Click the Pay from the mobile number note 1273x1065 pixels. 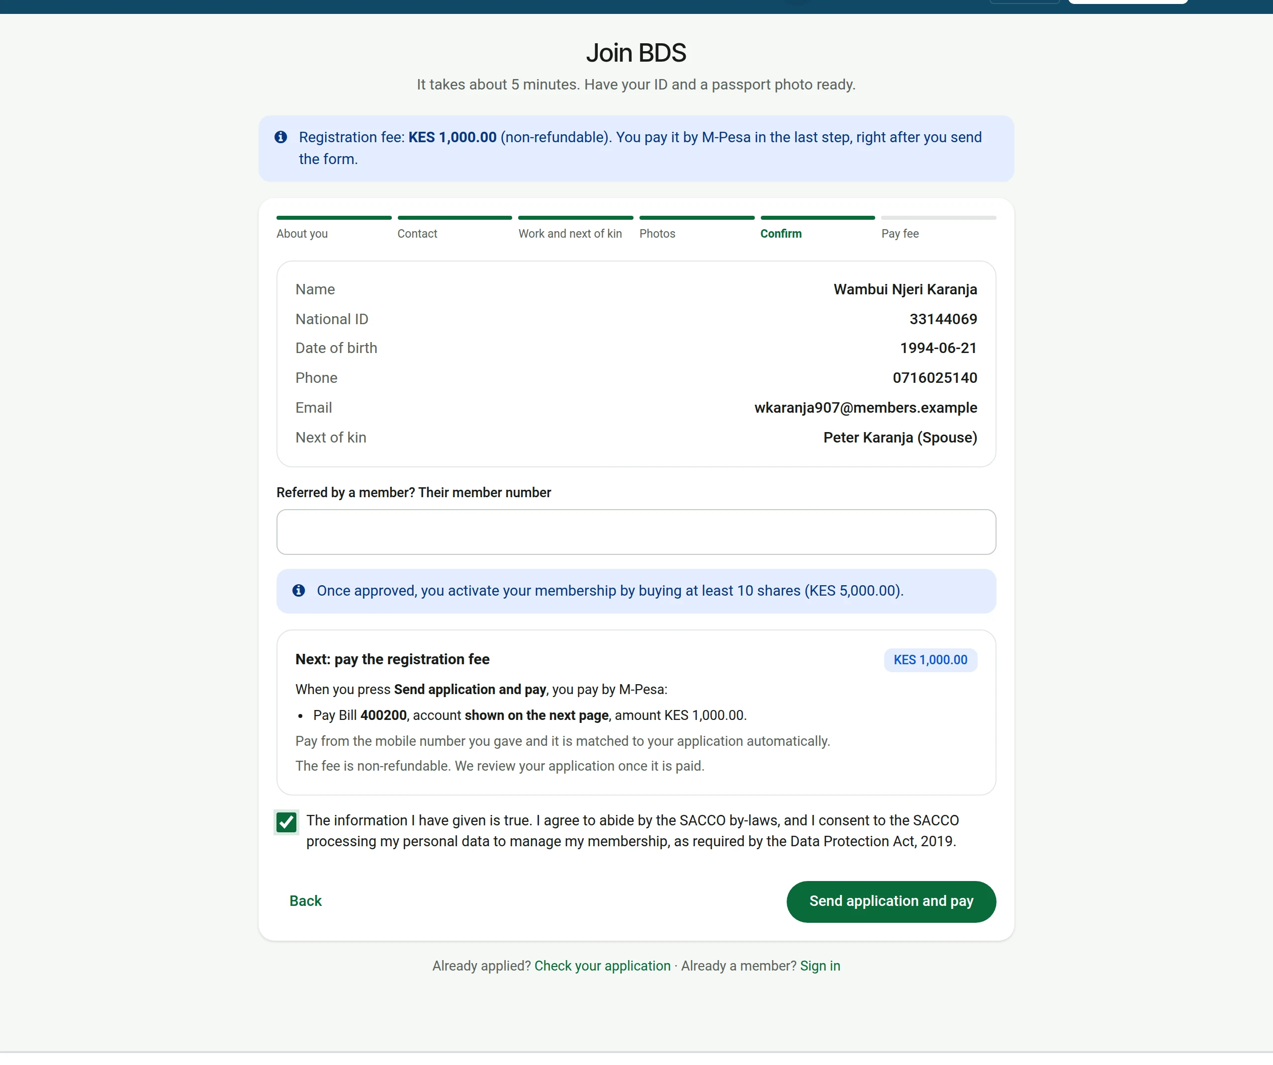[562, 742]
